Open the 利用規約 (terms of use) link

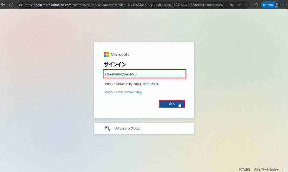244,169
